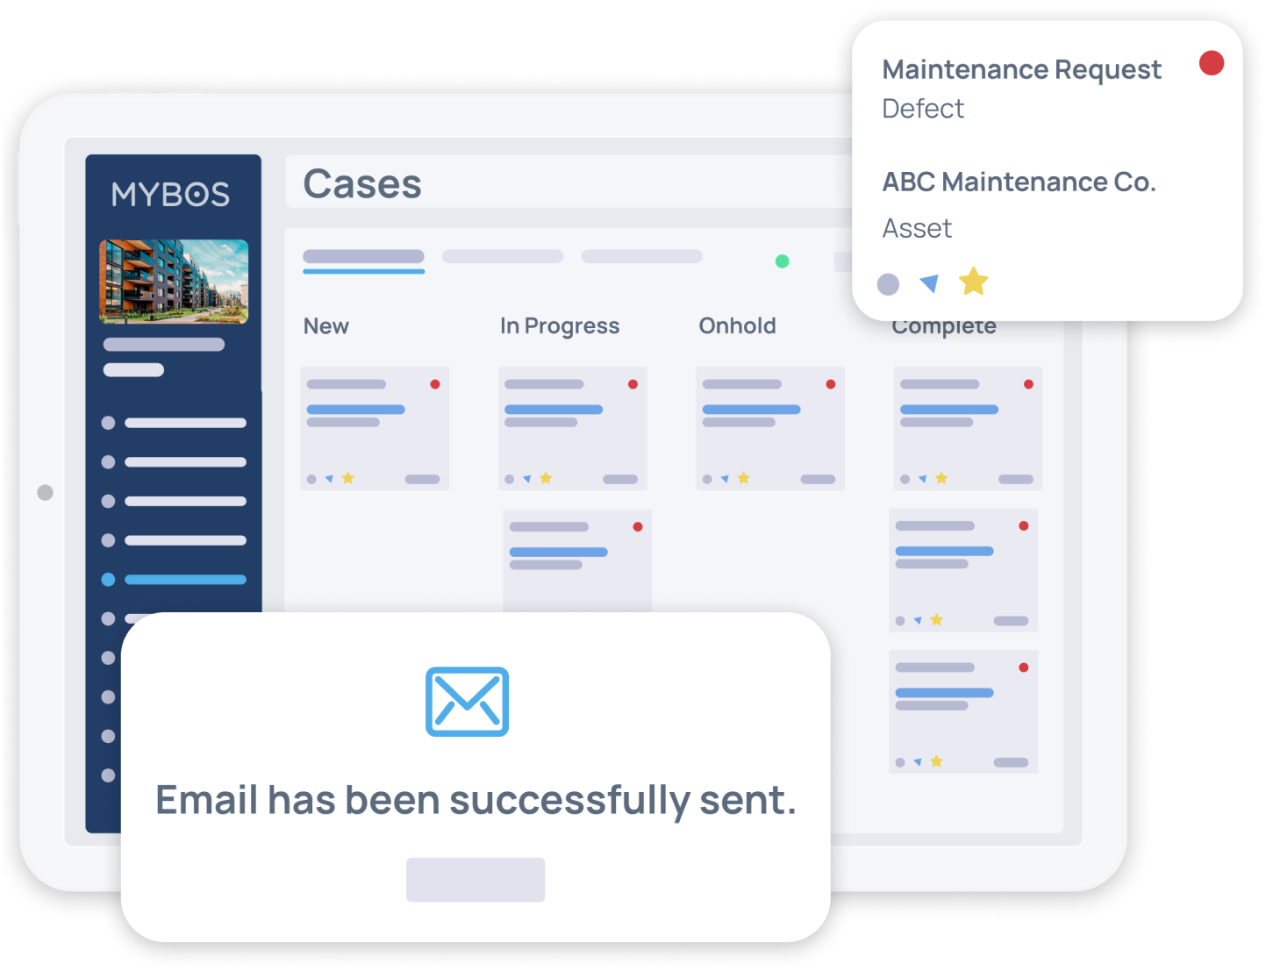Select the star icon on the first New case card
The width and height of the screenshot is (1266, 971).
pos(348,478)
